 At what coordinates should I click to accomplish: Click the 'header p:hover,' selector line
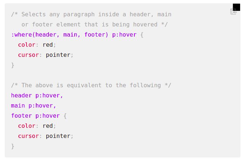coord(37,96)
